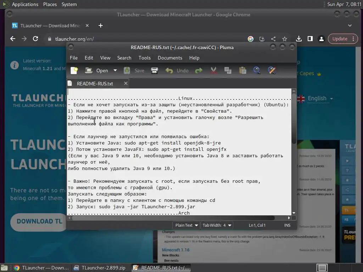The width and height of the screenshot is (363, 272).
Task: Click the Minecraft 1.16 link on website
Action: tap(175, 250)
